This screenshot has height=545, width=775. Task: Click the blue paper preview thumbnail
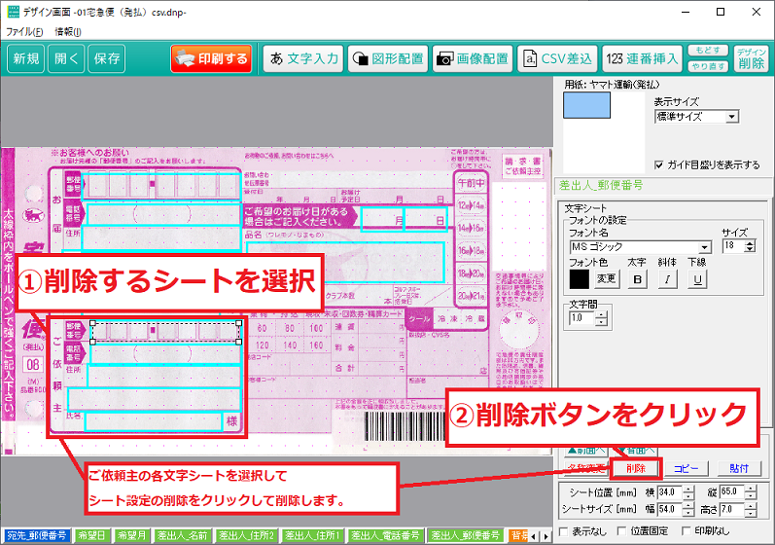(586, 105)
